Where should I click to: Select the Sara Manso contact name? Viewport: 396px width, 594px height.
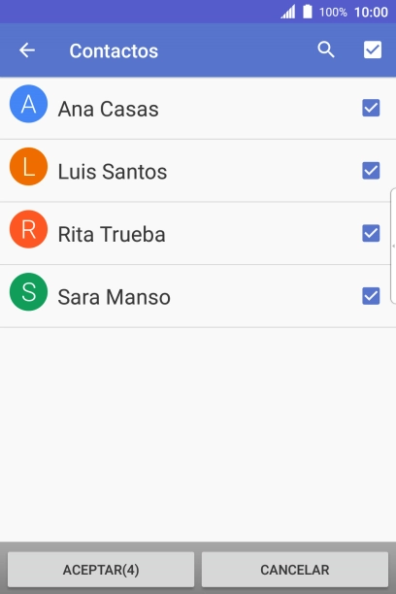115,297
